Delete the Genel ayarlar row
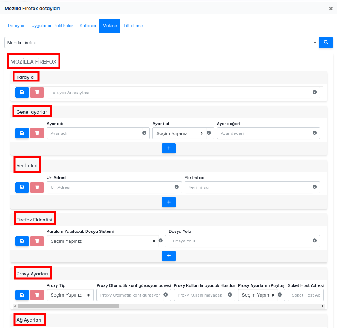This screenshot has width=337, height=328. 37,133
